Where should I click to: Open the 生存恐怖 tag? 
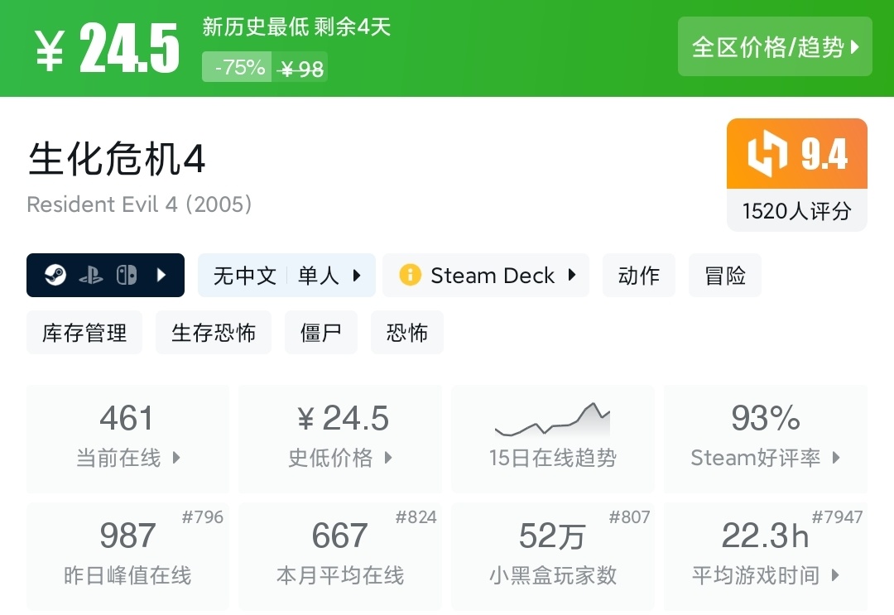[214, 333]
